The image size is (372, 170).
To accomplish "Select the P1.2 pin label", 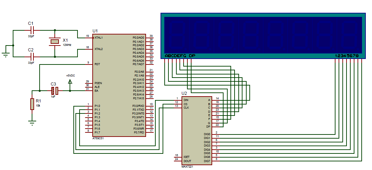I will click(97, 113).
